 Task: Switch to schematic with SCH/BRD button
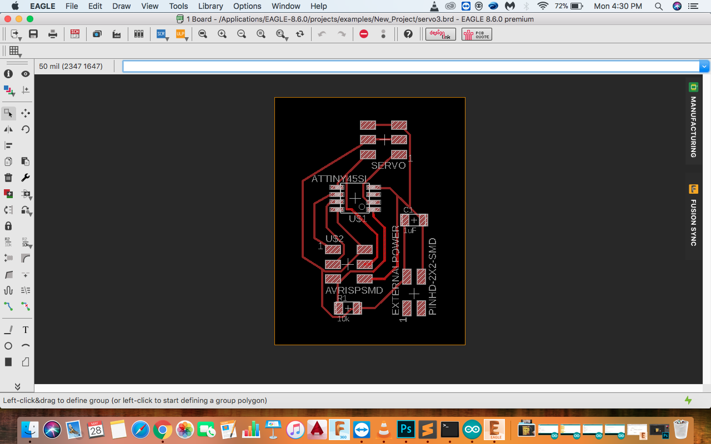pyautogui.click(x=75, y=34)
